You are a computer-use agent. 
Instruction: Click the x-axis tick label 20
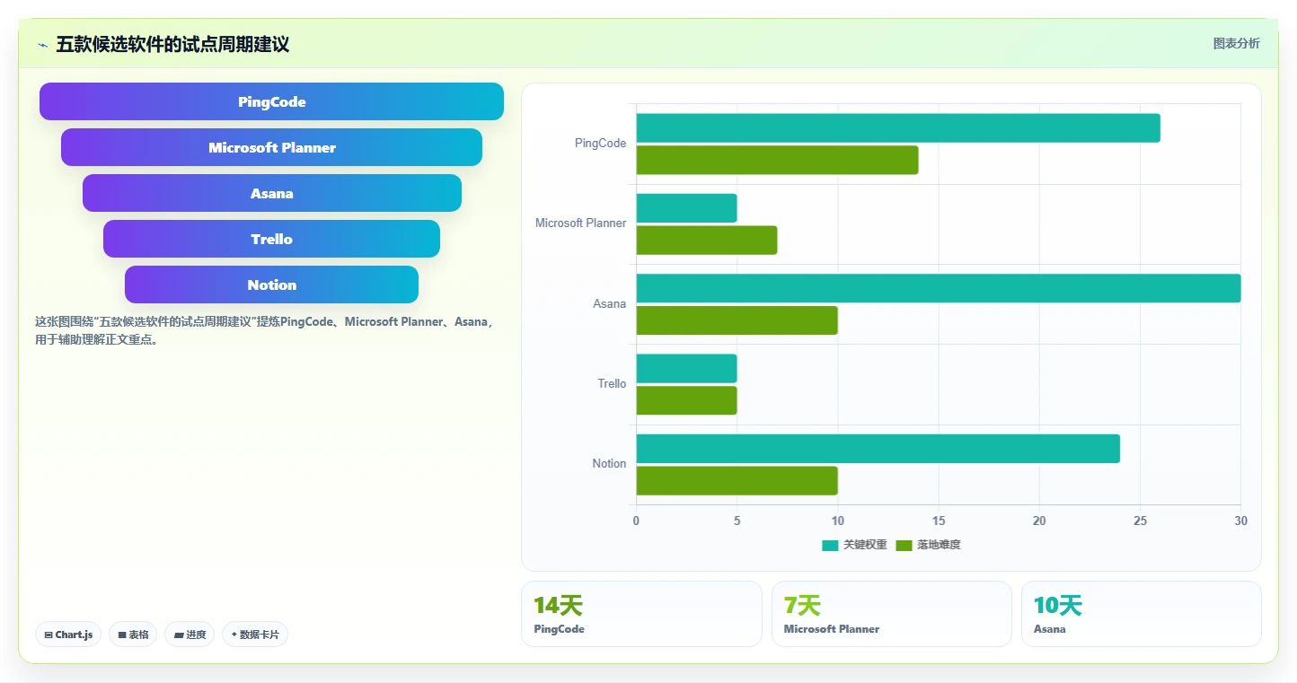click(1039, 521)
